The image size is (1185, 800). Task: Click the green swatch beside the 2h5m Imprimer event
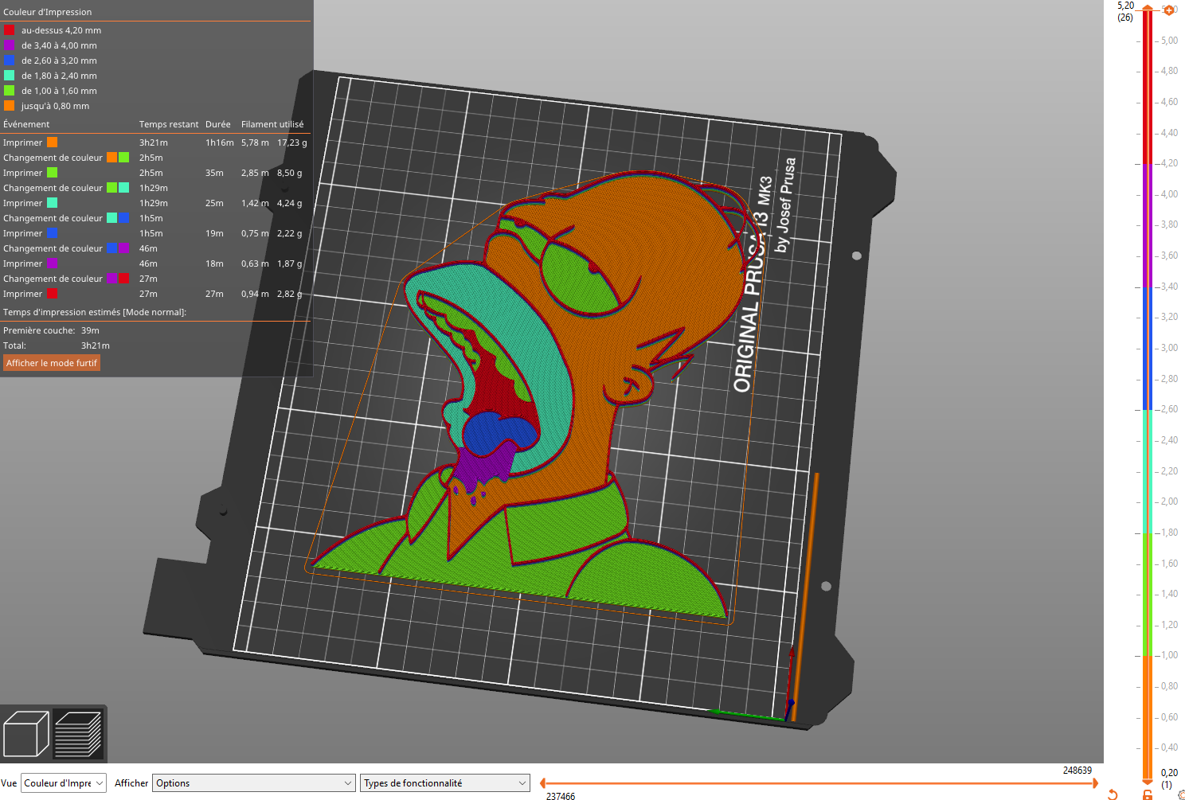pyautogui.click(x=52, y=173)
